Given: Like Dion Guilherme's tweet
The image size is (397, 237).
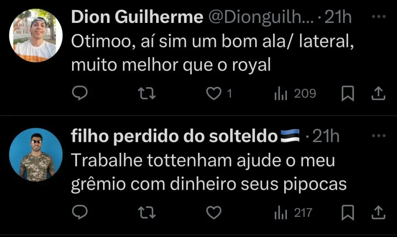Looking at the screenshot, I should (213, 94).
